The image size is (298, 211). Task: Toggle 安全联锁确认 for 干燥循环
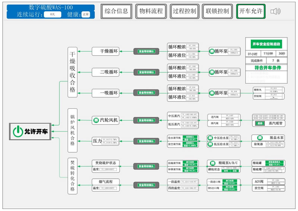pos(146,51)
